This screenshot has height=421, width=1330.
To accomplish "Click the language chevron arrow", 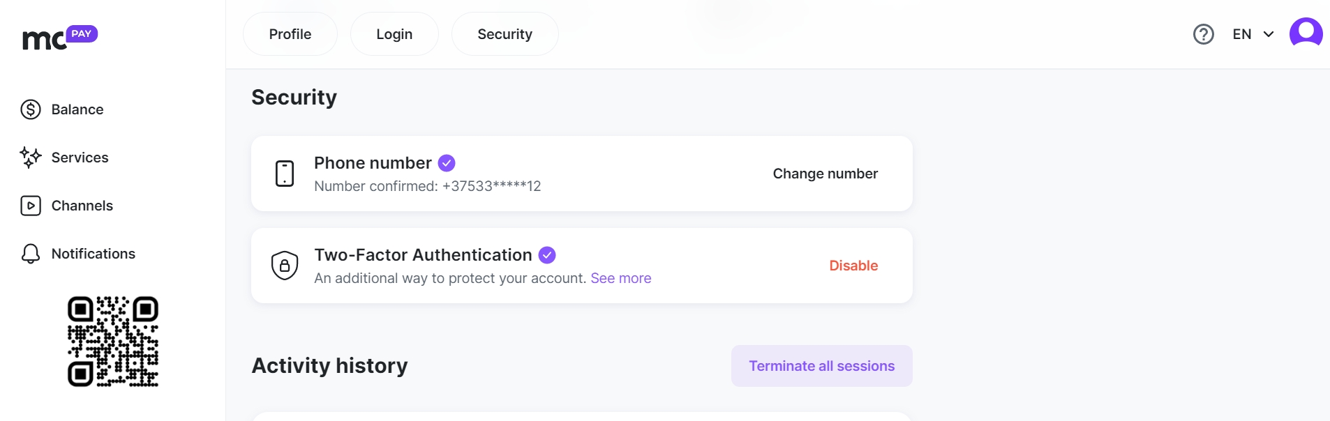I will click(x=1269, y=34).
